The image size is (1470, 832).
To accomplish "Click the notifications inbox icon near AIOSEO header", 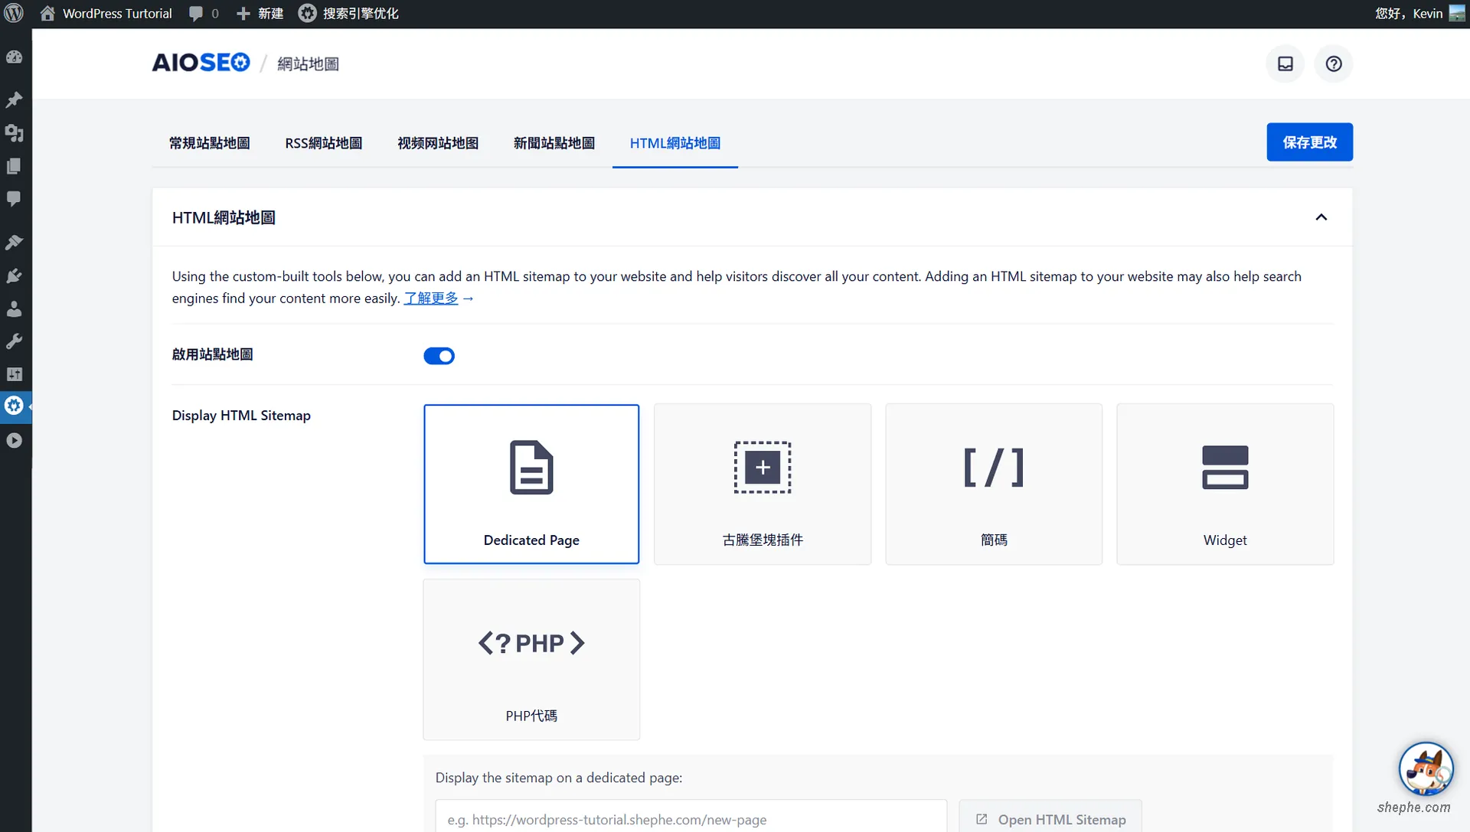I will pyautogui.click(x=1285, y=64).
